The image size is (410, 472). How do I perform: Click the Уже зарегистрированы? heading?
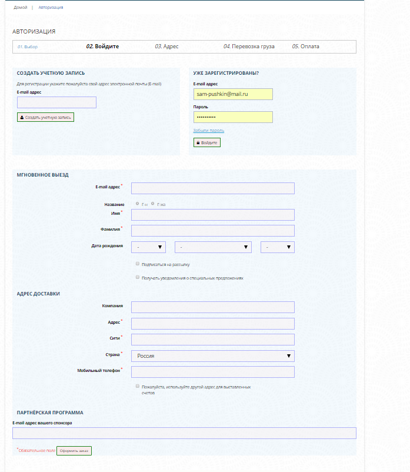click(x=226, y=73)
